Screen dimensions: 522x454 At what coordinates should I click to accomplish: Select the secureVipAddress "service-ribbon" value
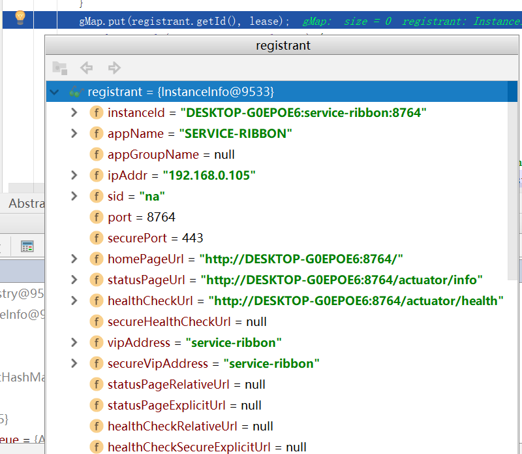tap(271, 363)
